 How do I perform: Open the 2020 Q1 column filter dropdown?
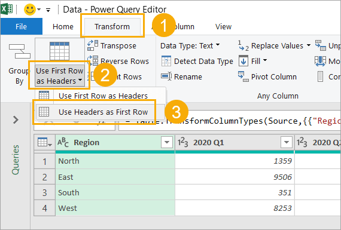click(287, 142)
